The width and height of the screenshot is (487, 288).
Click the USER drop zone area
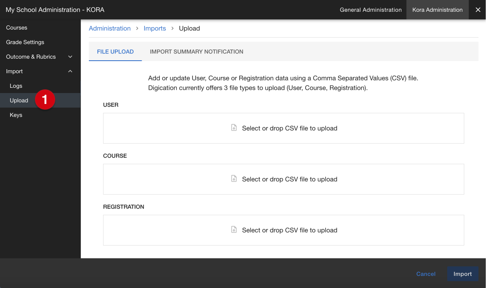click(x=284, y=127)
